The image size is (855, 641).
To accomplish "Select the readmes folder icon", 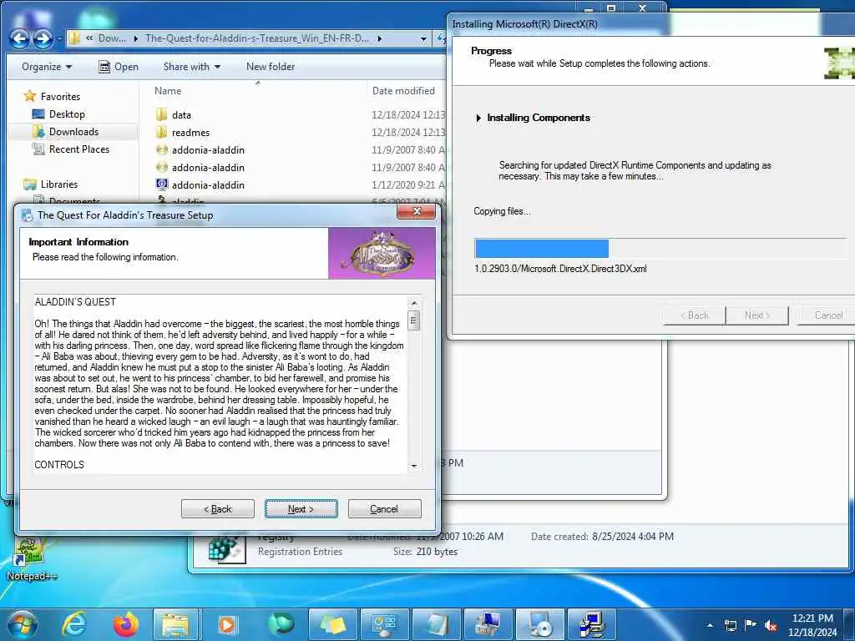I will 161,132.
